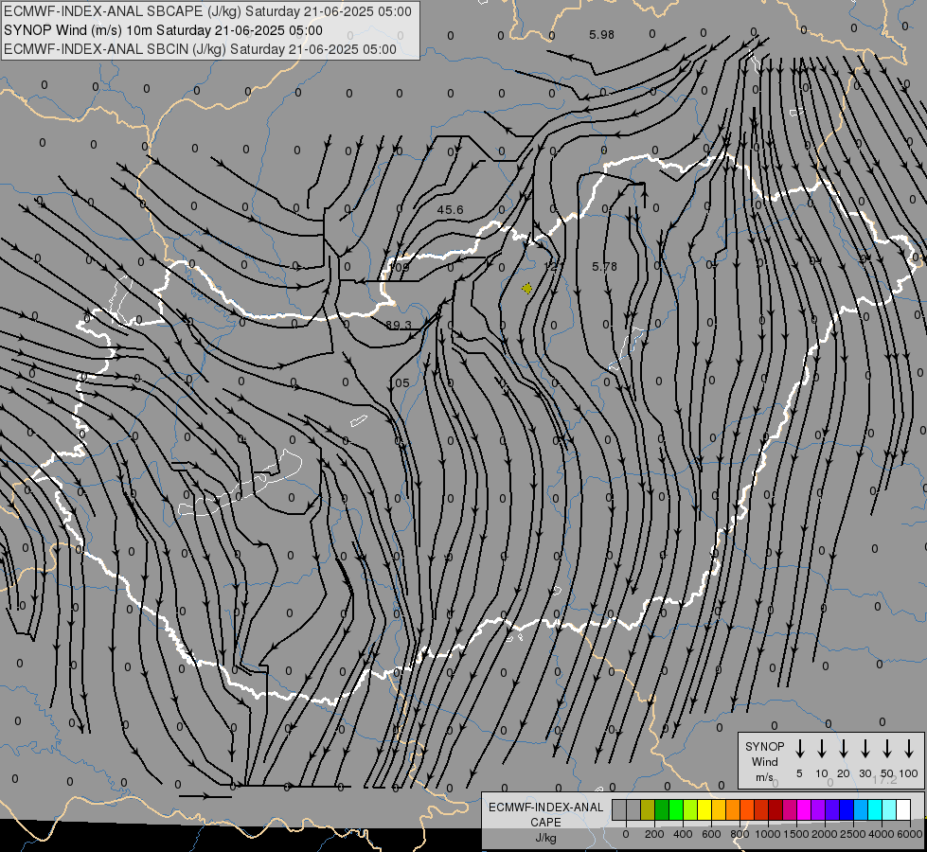
Task: Click the SYNOP Wind m/s legend label
Action: point(764,762)
